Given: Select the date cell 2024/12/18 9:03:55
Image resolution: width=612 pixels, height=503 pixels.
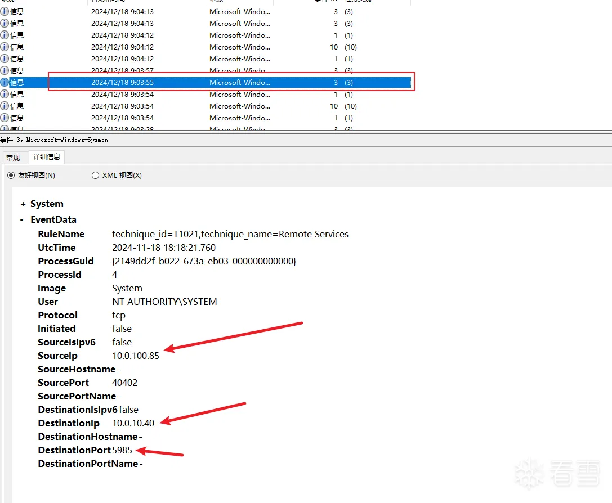Looking at the screenshot, I should 123,82.
